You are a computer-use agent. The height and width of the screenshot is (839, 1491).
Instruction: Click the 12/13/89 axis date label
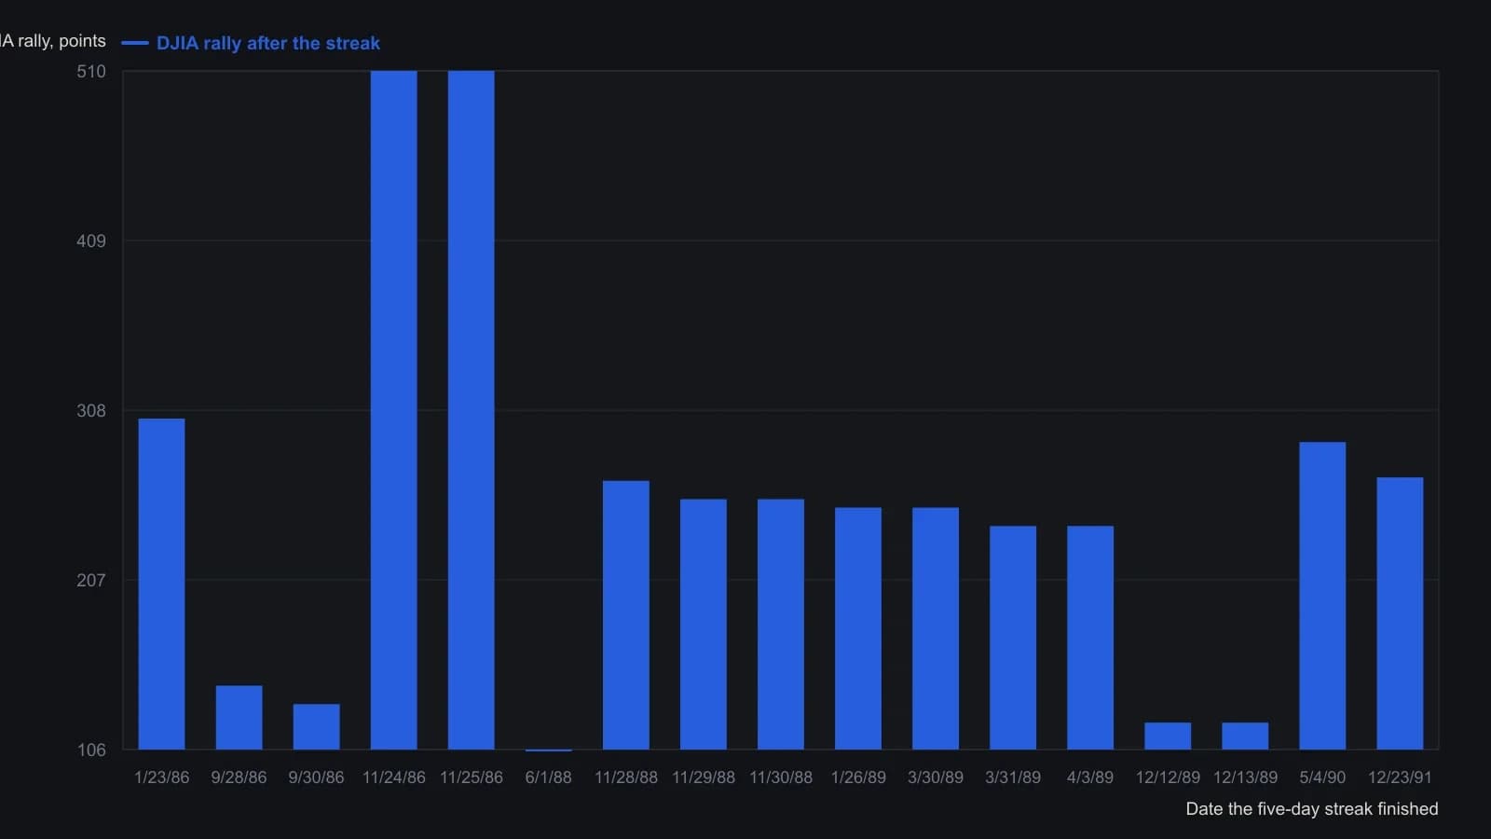pos(1244,777)
